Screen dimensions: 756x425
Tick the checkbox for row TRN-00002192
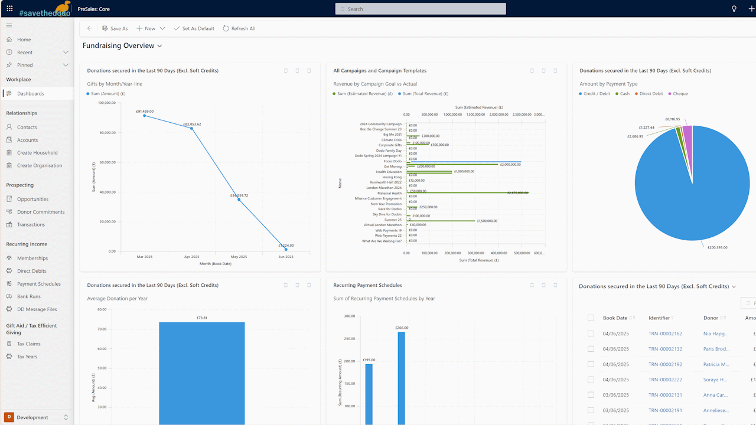591,364
